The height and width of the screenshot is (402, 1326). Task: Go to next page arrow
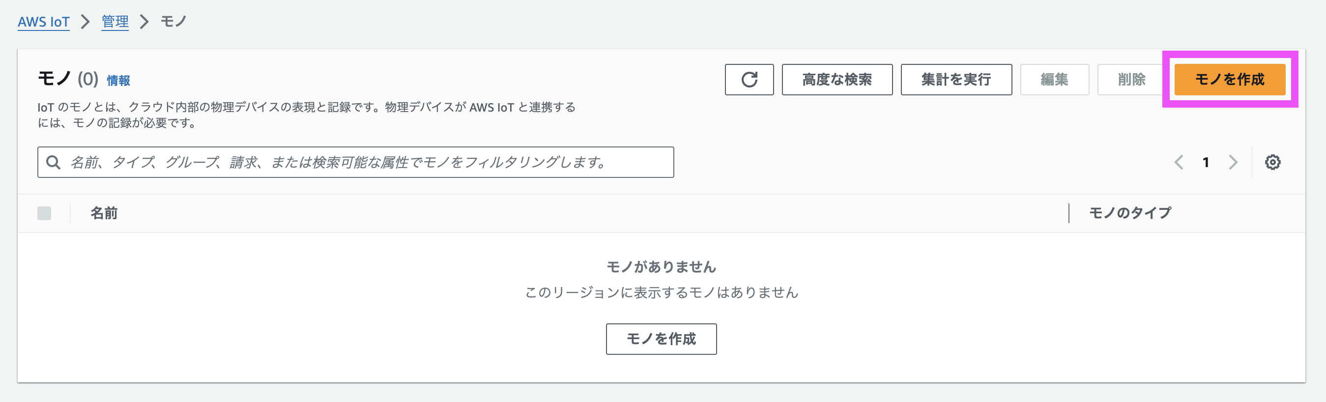pyautogui.click(x=1233, y=162)
